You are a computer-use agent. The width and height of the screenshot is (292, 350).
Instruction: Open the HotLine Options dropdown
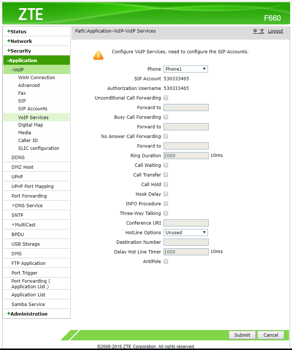(186, 232)
